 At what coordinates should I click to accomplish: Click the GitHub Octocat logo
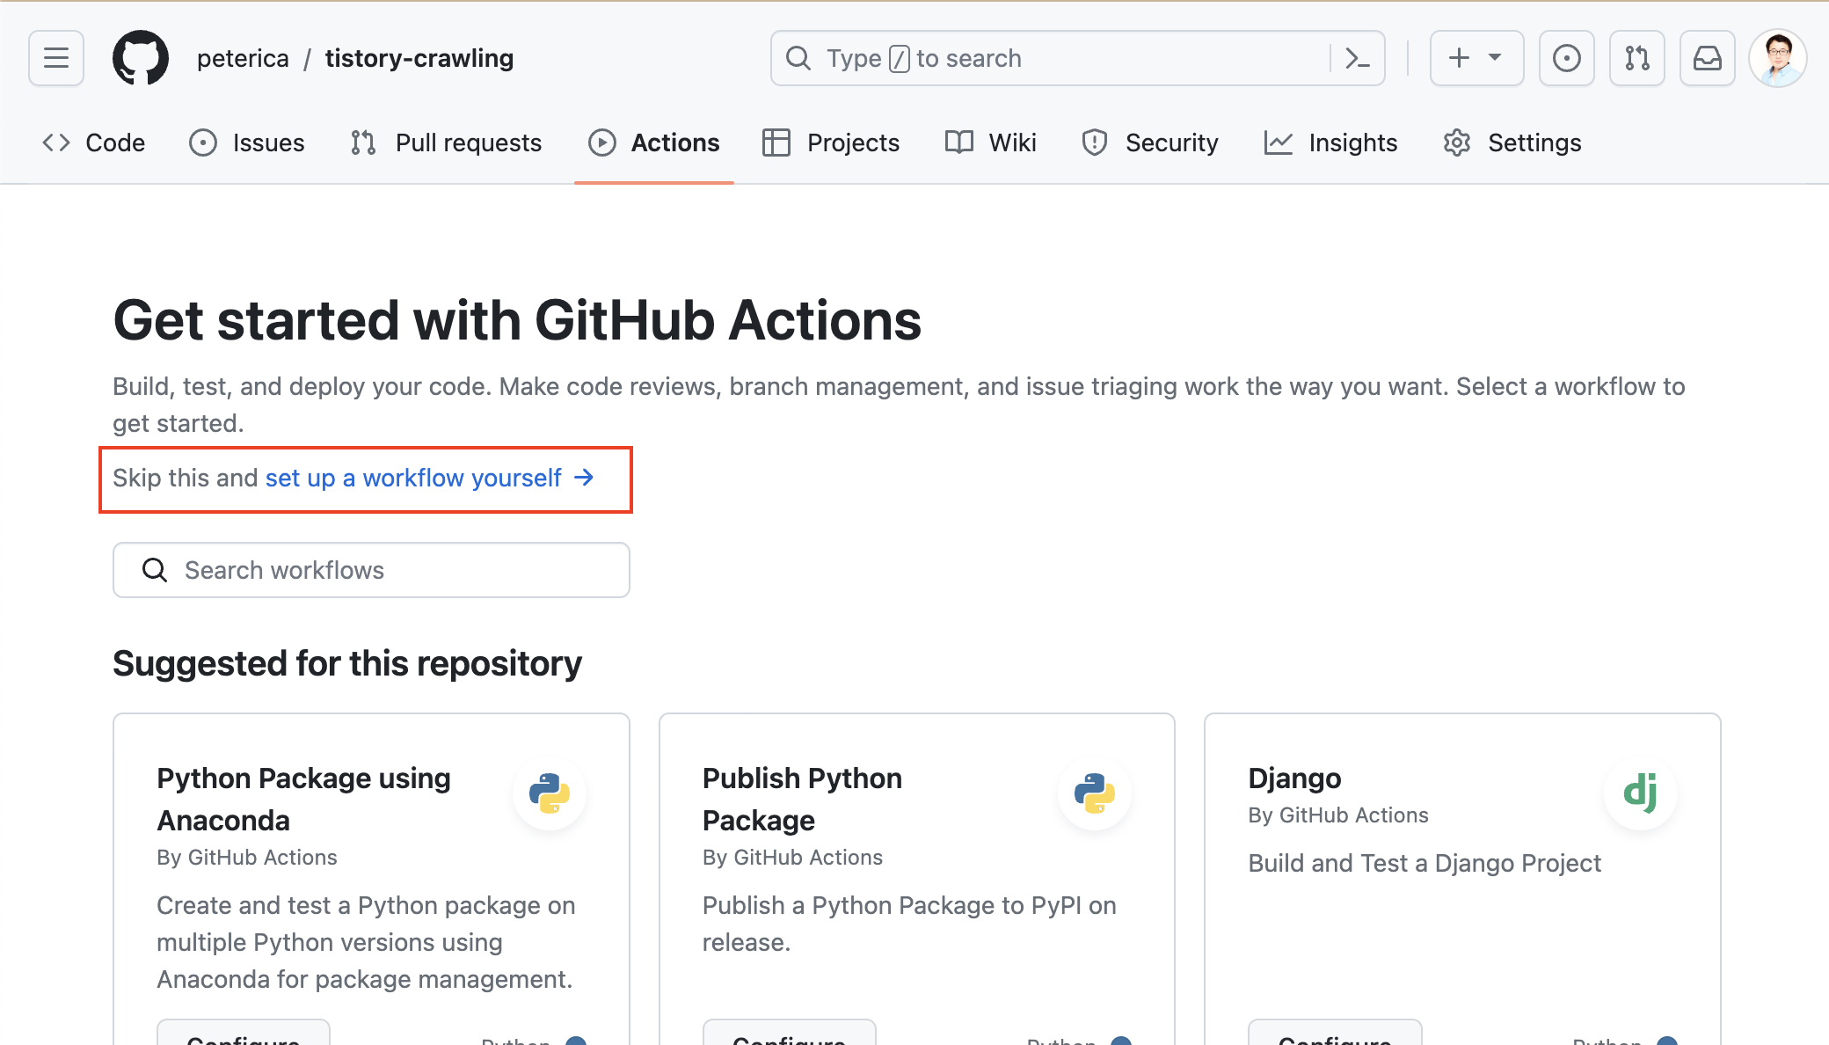pos(141,58)
